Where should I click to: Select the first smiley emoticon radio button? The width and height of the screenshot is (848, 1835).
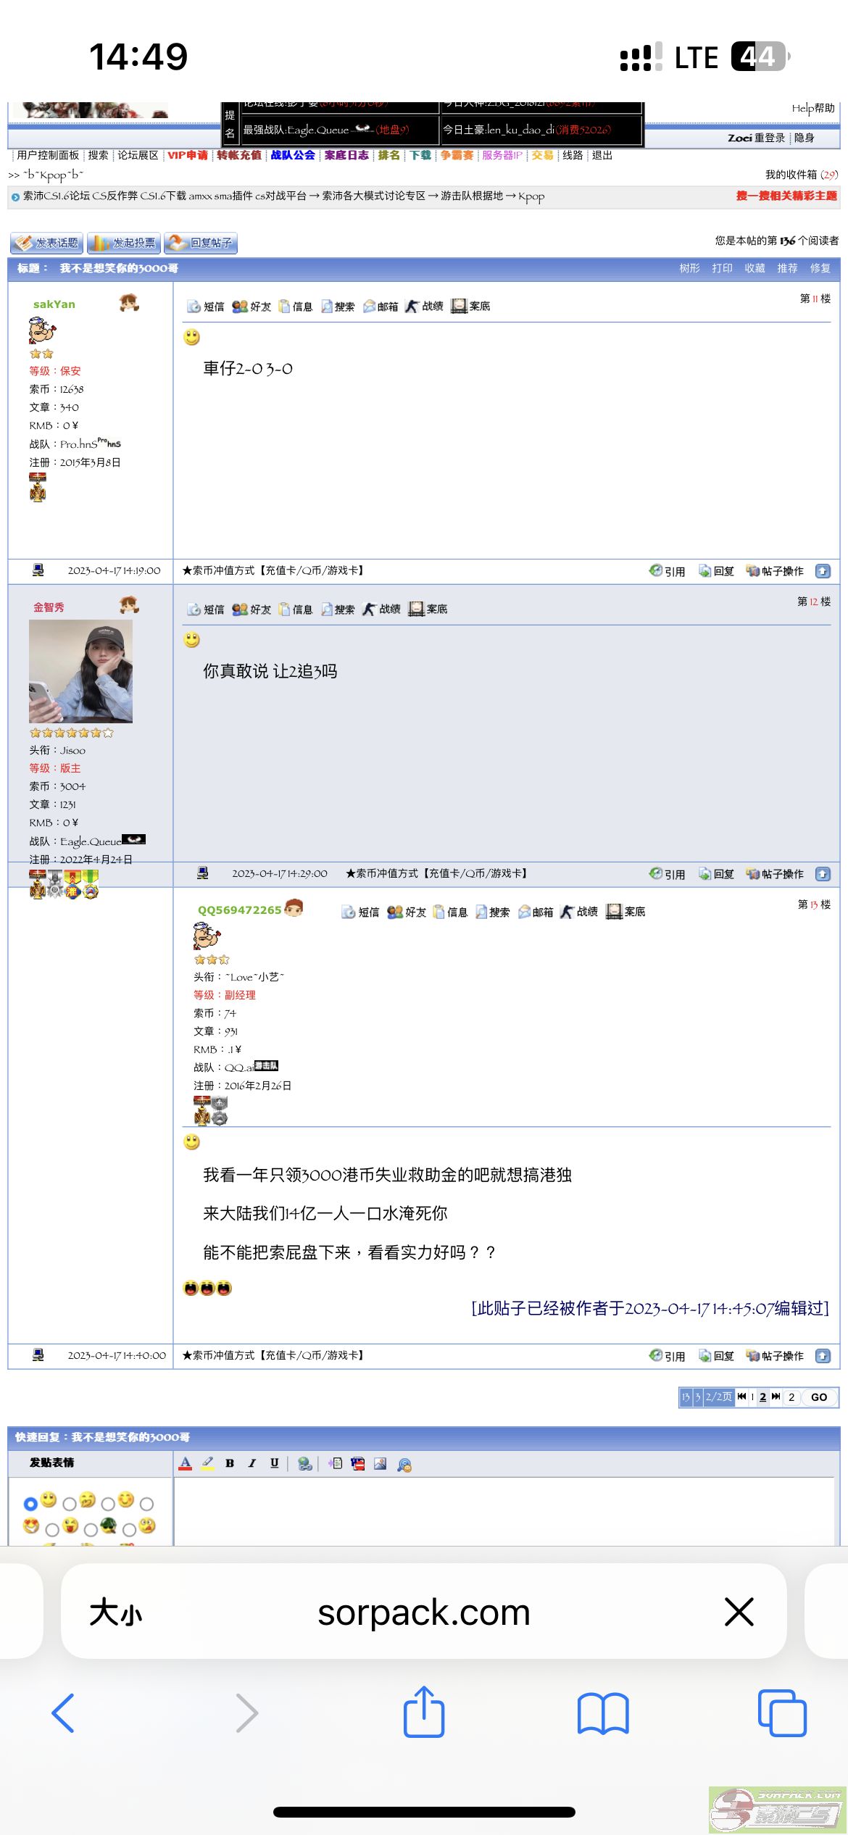tap(30, 1504)
